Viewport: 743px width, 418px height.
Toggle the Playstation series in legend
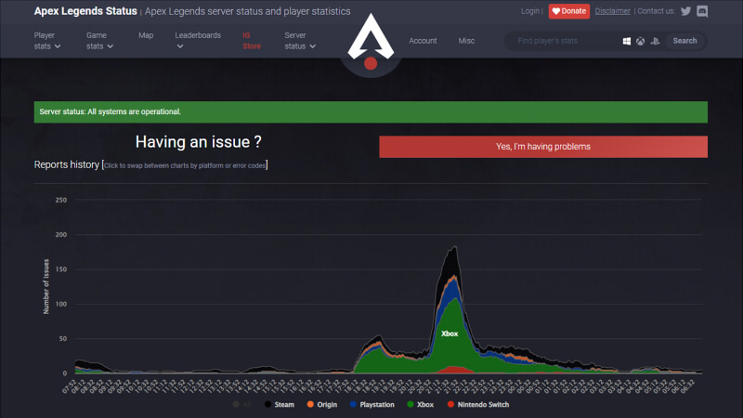coord(372,404)
